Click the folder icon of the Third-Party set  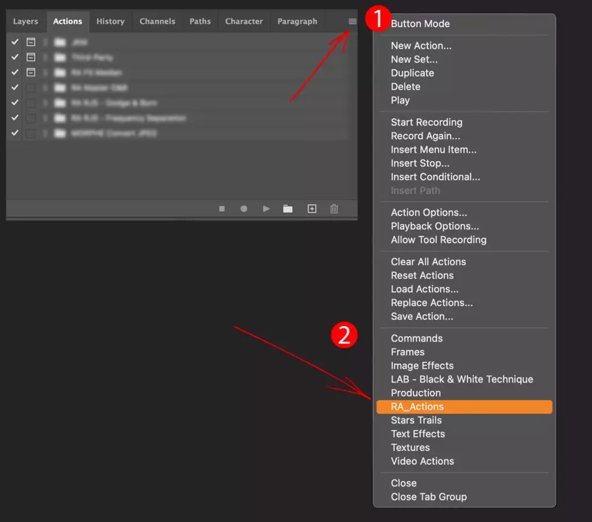click(60, 57)
